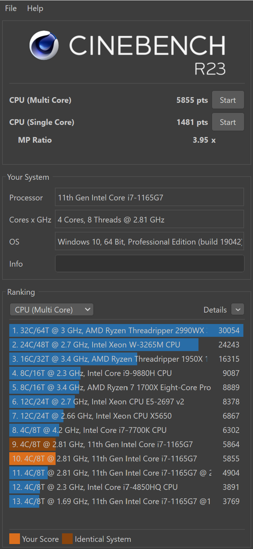The image size is (253, 549).
Task: Expand the Details chevron button
Action: coord(238,310)
